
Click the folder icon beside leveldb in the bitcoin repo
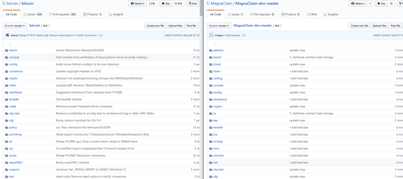[7, 99]
